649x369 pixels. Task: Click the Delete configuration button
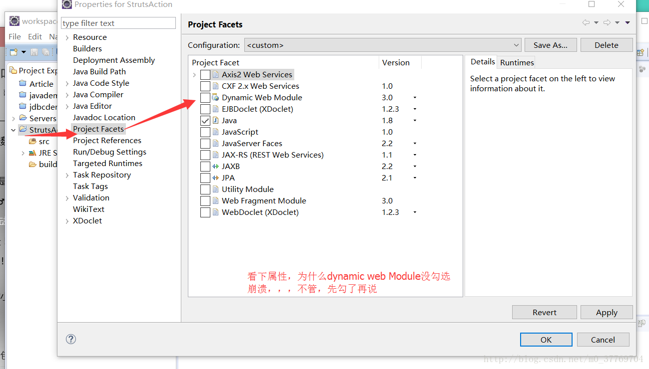click(x=607, y=45)
